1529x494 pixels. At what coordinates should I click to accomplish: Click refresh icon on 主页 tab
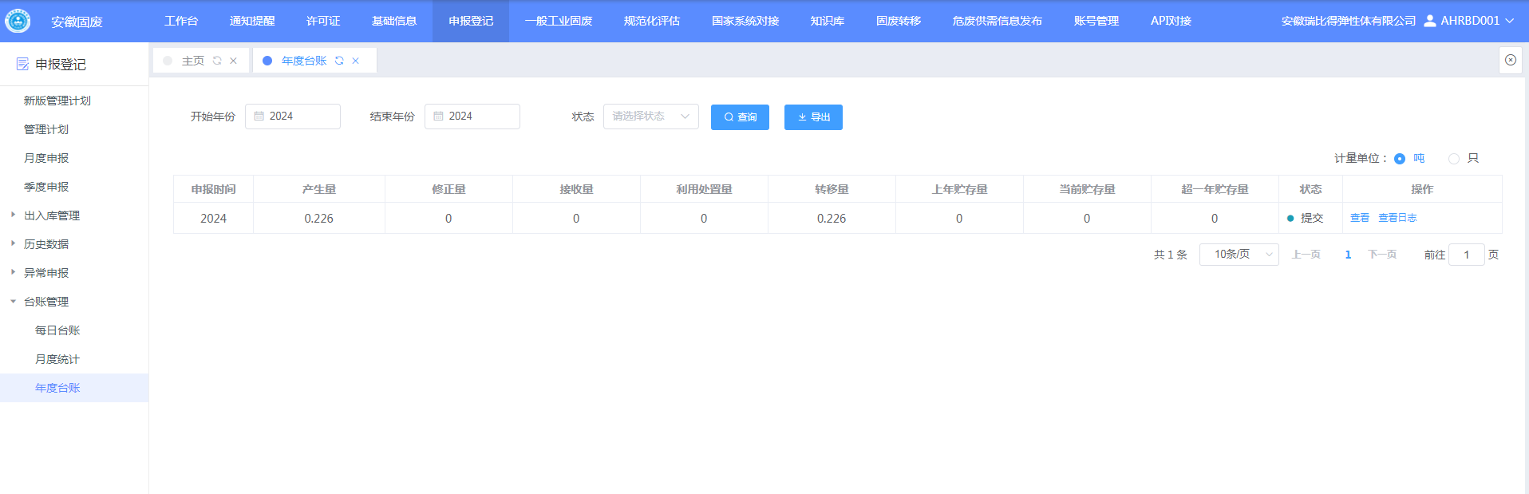(x=217, y=61)
